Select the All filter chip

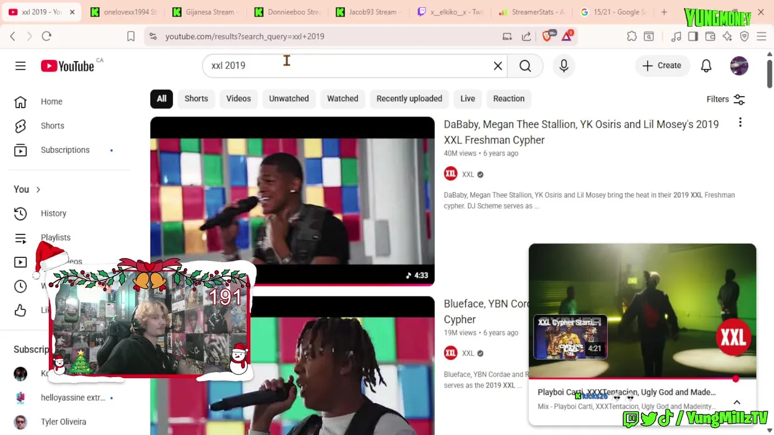click(161, 98)
